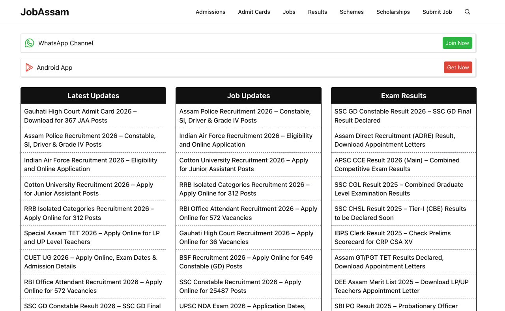Open the Admit Cards menu item
505x311 pixels.
[254, 12]
